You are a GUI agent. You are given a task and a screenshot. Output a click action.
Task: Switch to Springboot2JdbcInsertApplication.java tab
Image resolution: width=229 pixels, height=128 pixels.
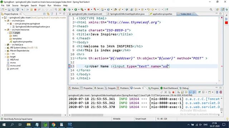click(x=127, y=14)
